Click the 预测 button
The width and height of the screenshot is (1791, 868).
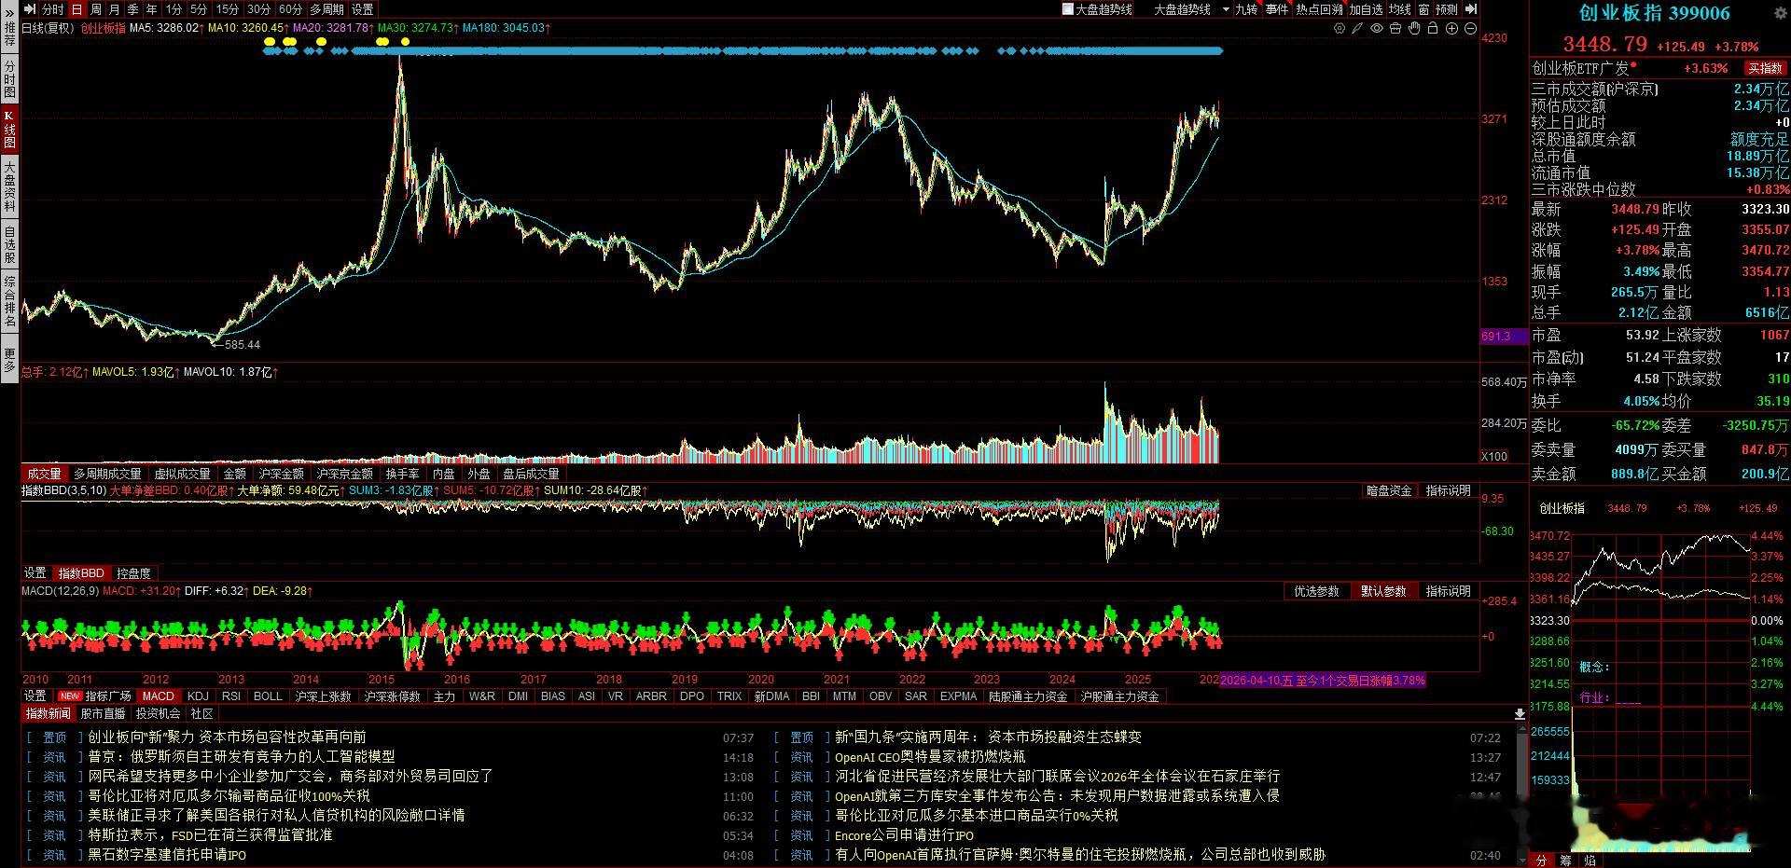[1447, 9]
